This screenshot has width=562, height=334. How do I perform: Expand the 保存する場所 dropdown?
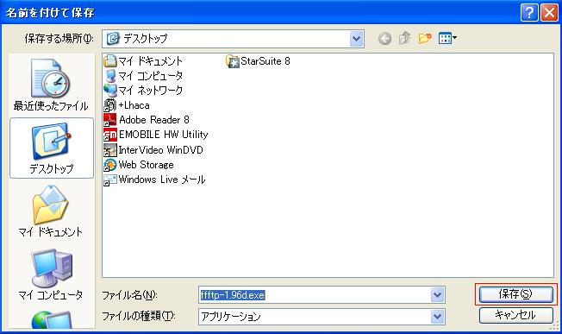coord(356,38)
